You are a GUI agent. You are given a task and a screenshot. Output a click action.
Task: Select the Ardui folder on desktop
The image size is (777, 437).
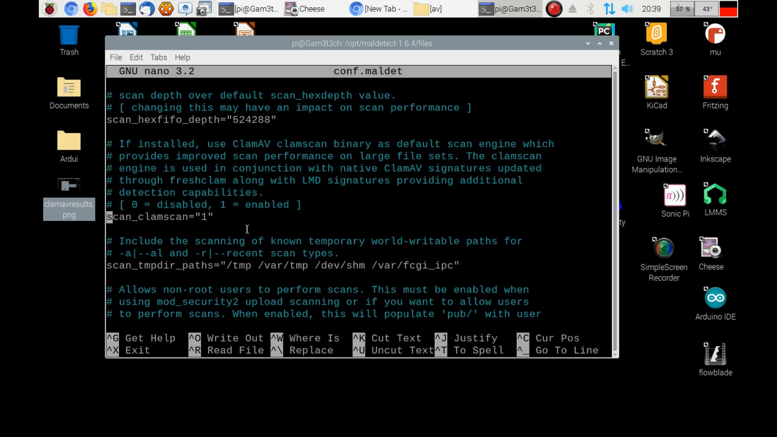point(69,147)
